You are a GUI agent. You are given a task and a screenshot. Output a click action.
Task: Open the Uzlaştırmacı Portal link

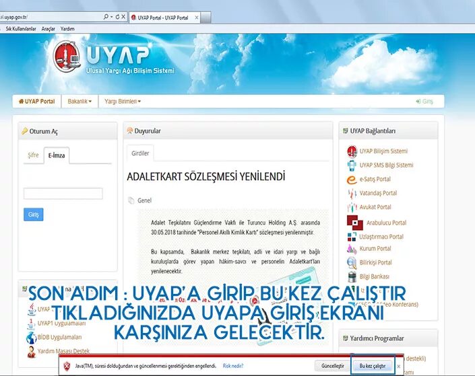[x=381, y=237]
